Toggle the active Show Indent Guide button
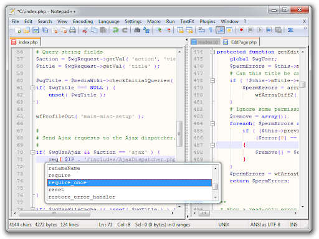Screen dimensions: 319x239 click(220, 30)
